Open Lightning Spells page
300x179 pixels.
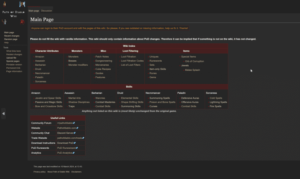(218, 102)
